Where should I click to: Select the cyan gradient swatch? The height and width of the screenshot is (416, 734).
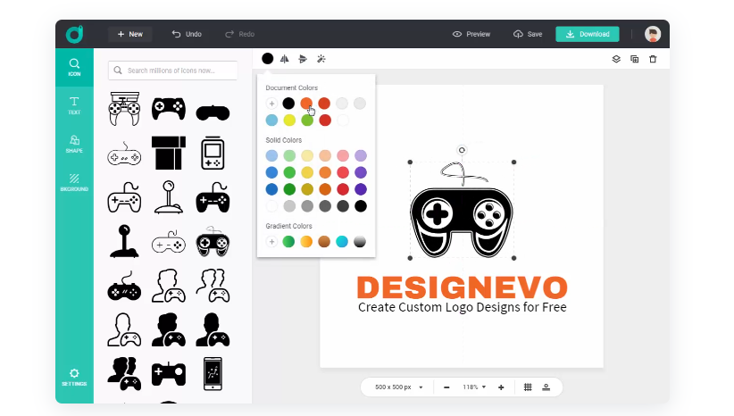click(x=342, y=241)
